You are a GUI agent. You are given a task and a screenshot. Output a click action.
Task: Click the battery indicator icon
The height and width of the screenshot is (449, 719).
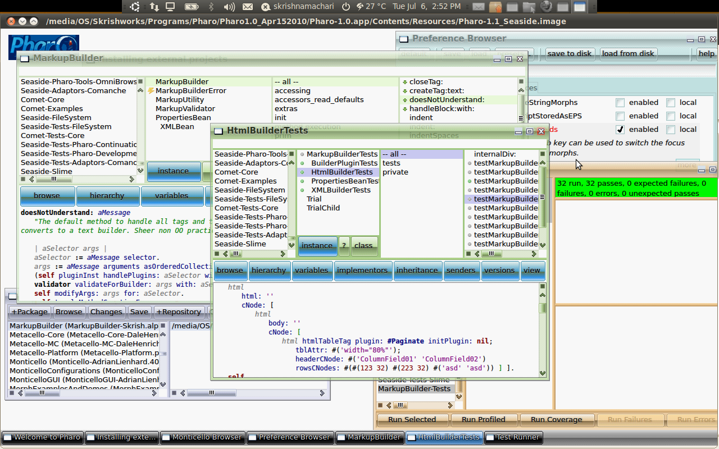[x=192, y=7]
